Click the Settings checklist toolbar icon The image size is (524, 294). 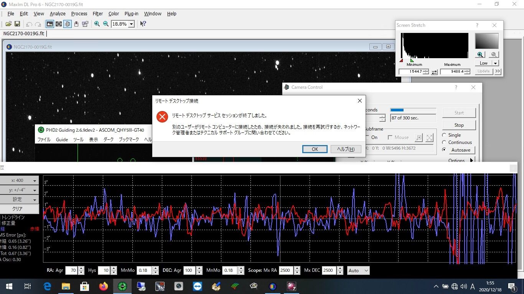85,24
